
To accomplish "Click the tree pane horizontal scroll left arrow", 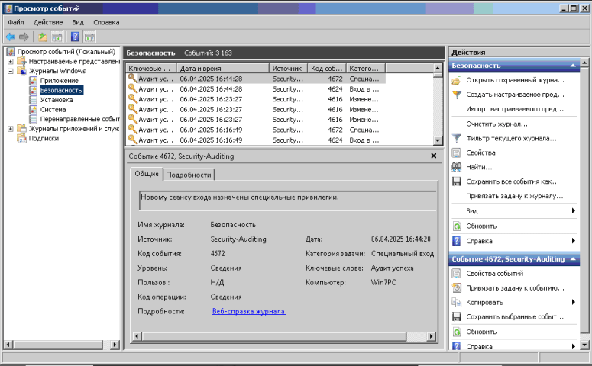I will pos(8,344).
